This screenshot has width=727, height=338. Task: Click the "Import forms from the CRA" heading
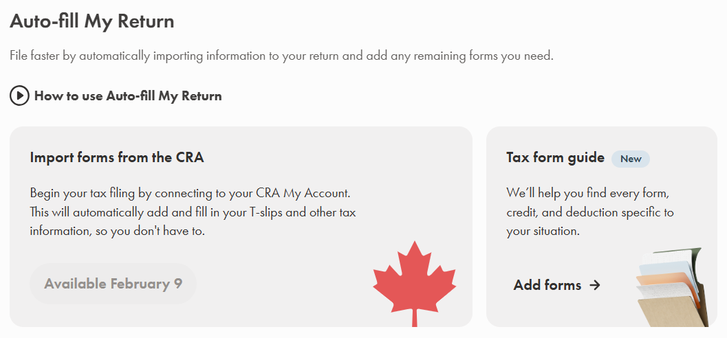point(117,157)
